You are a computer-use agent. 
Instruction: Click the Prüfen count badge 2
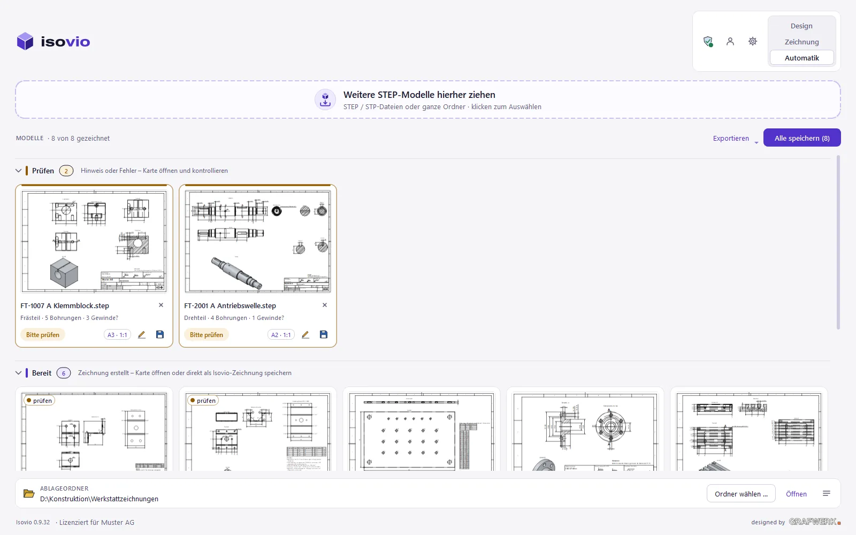pyautogui.click(x=66, y=171)
